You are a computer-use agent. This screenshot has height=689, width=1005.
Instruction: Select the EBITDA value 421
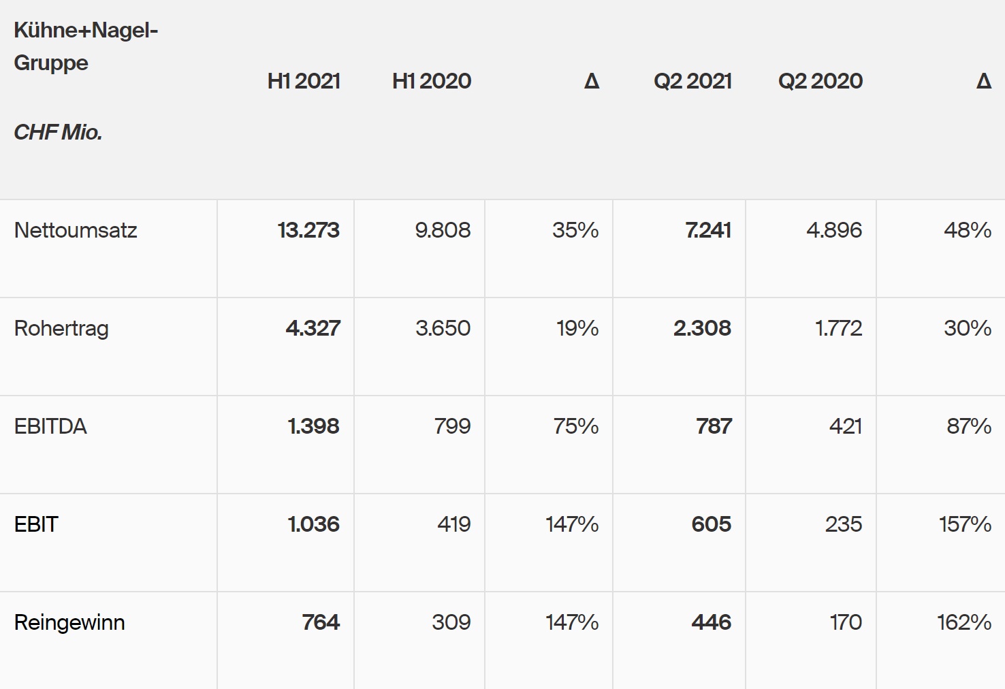(x=846, y=426)
